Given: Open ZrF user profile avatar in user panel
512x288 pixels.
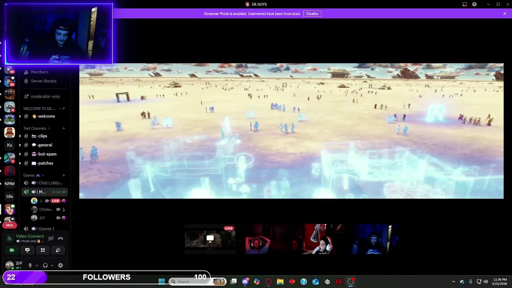Looking at the screenshot, I should (x=9, y=266).
